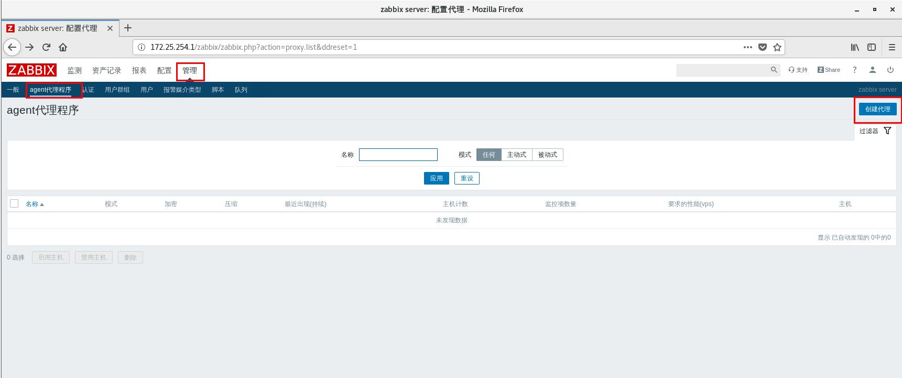
Task: Sign out using the power icon
Action: coord(890,70)
